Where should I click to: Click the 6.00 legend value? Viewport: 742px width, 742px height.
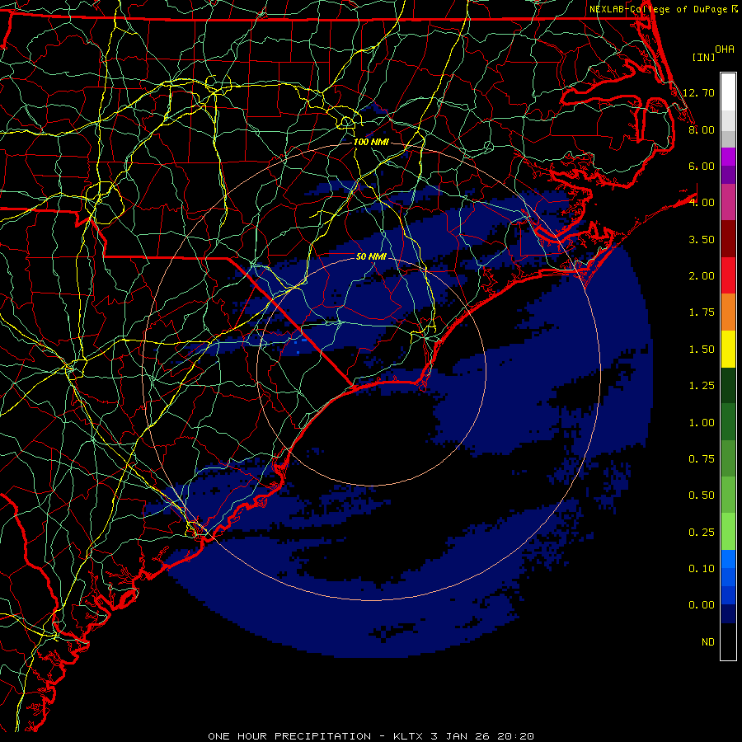coord(702,166)
